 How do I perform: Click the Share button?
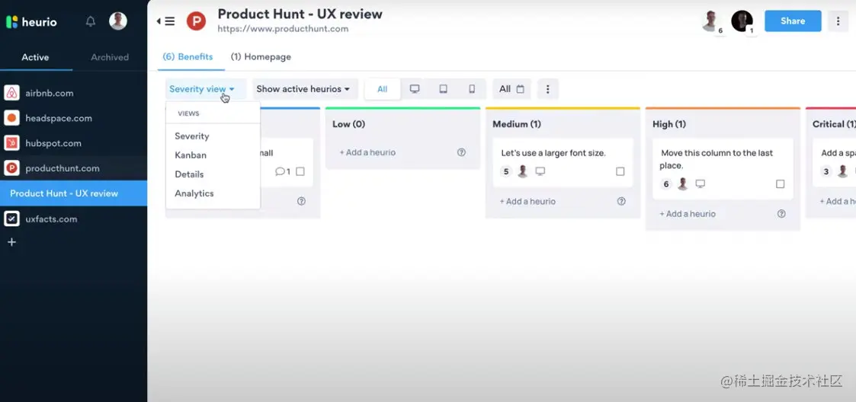(793, 21)
